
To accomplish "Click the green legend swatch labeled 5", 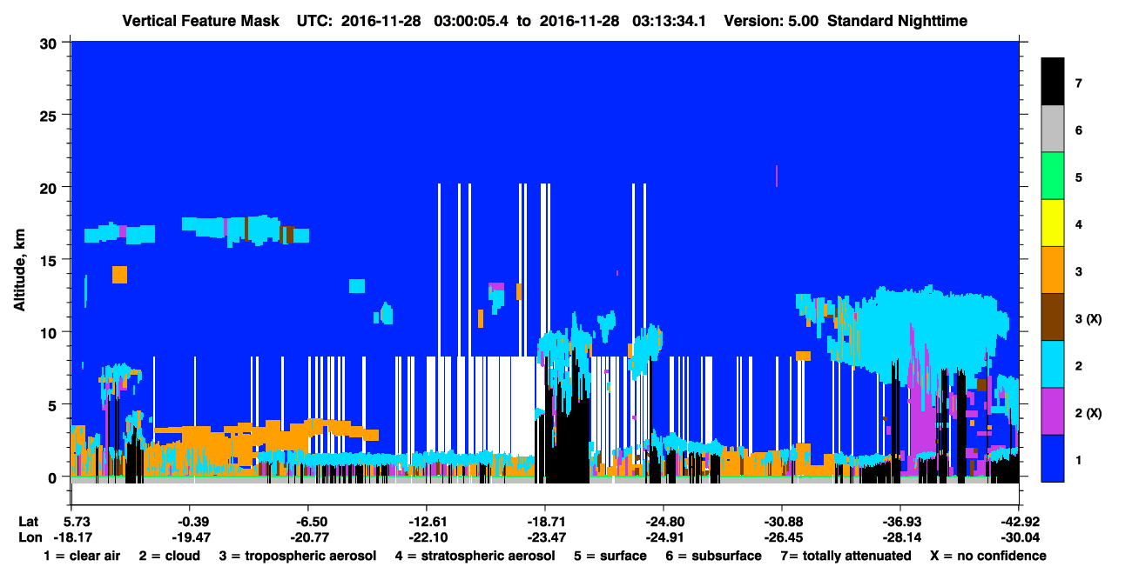I will 1053,177.
